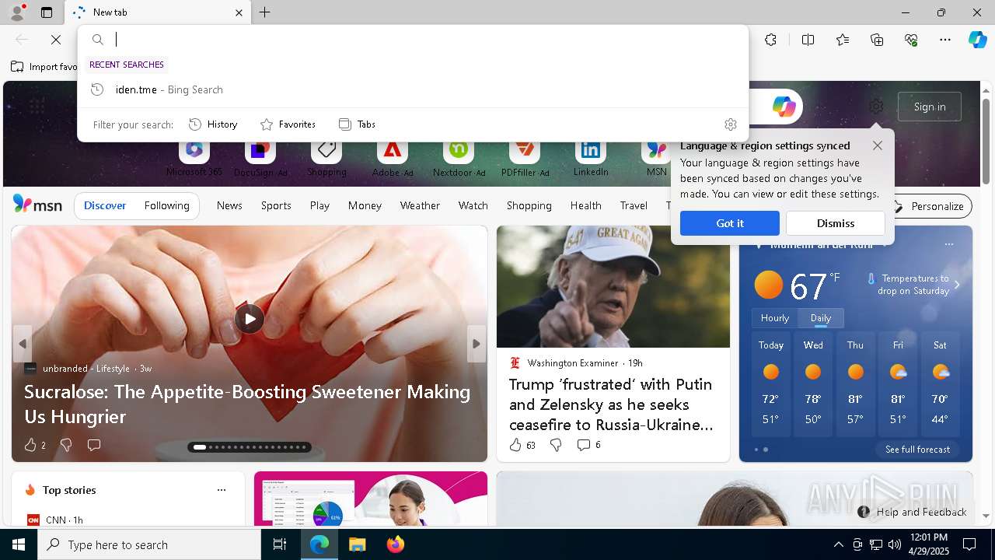Open the Weather category
Screen dimensions: 995x560
420,206
